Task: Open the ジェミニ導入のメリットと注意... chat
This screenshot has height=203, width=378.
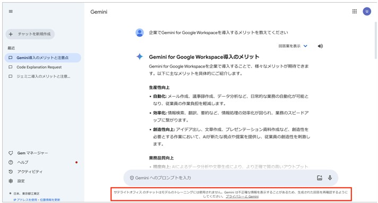Action: coord(44,77)
